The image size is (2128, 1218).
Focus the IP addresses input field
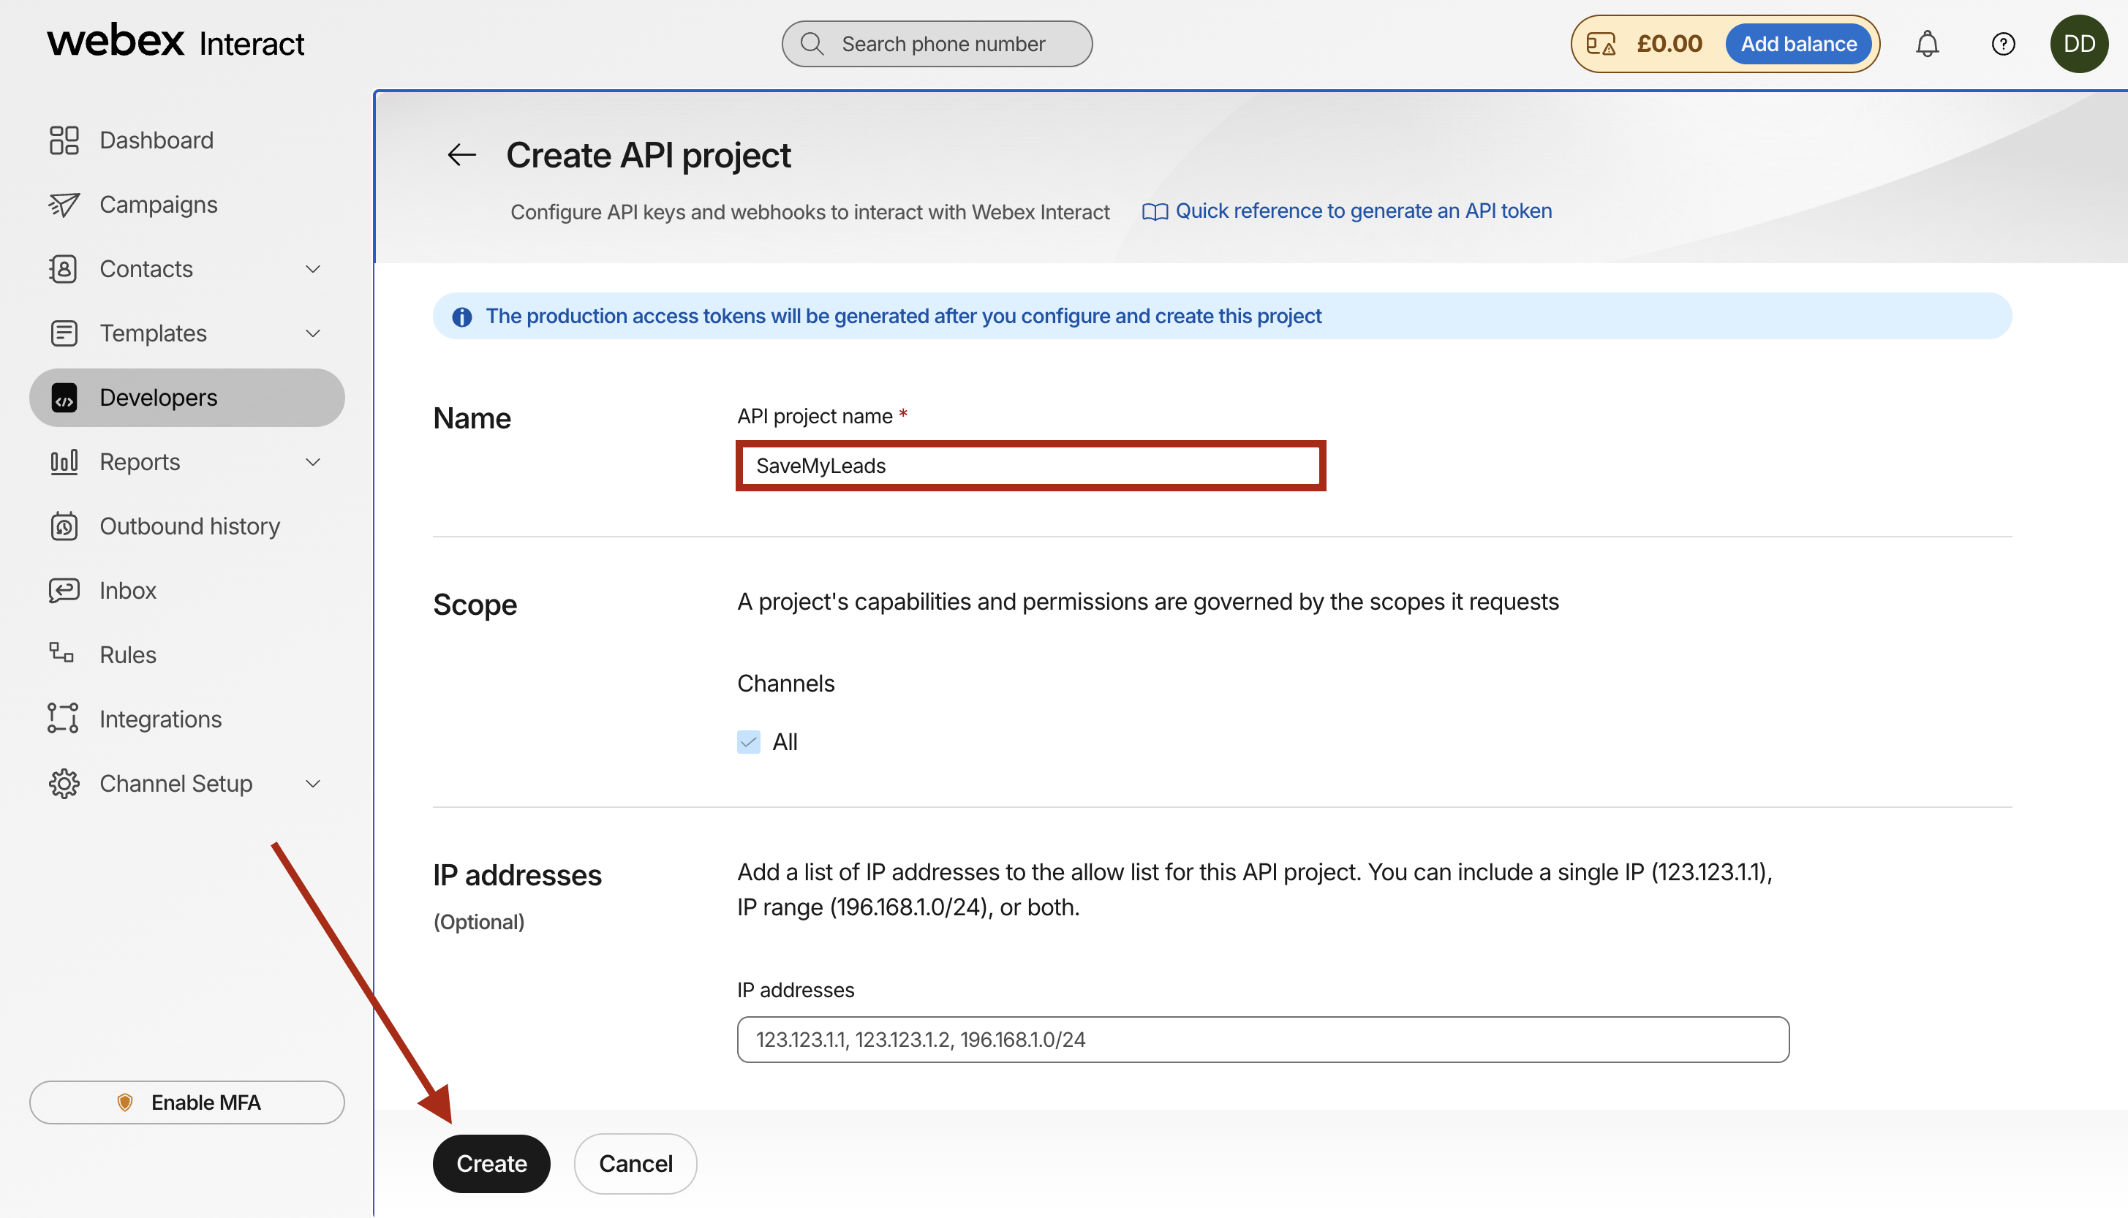click(1263, 1040)
